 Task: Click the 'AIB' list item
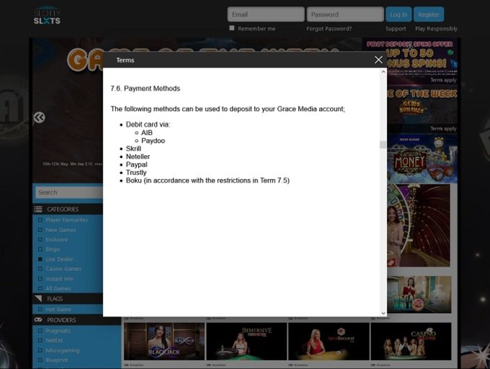[147, 133]
